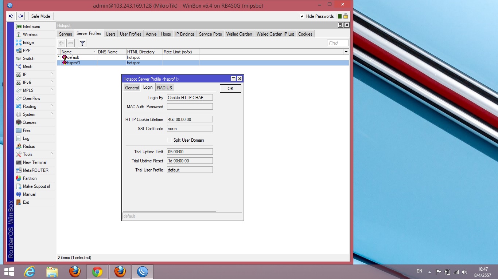498x279 pixels.
Task: Open Interfaces from the sidebar
Action: (31, 27)
